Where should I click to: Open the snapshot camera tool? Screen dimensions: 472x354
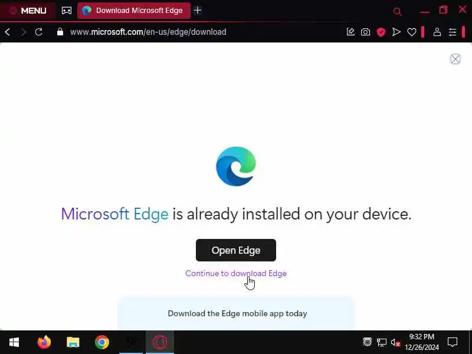coord(365,32)
